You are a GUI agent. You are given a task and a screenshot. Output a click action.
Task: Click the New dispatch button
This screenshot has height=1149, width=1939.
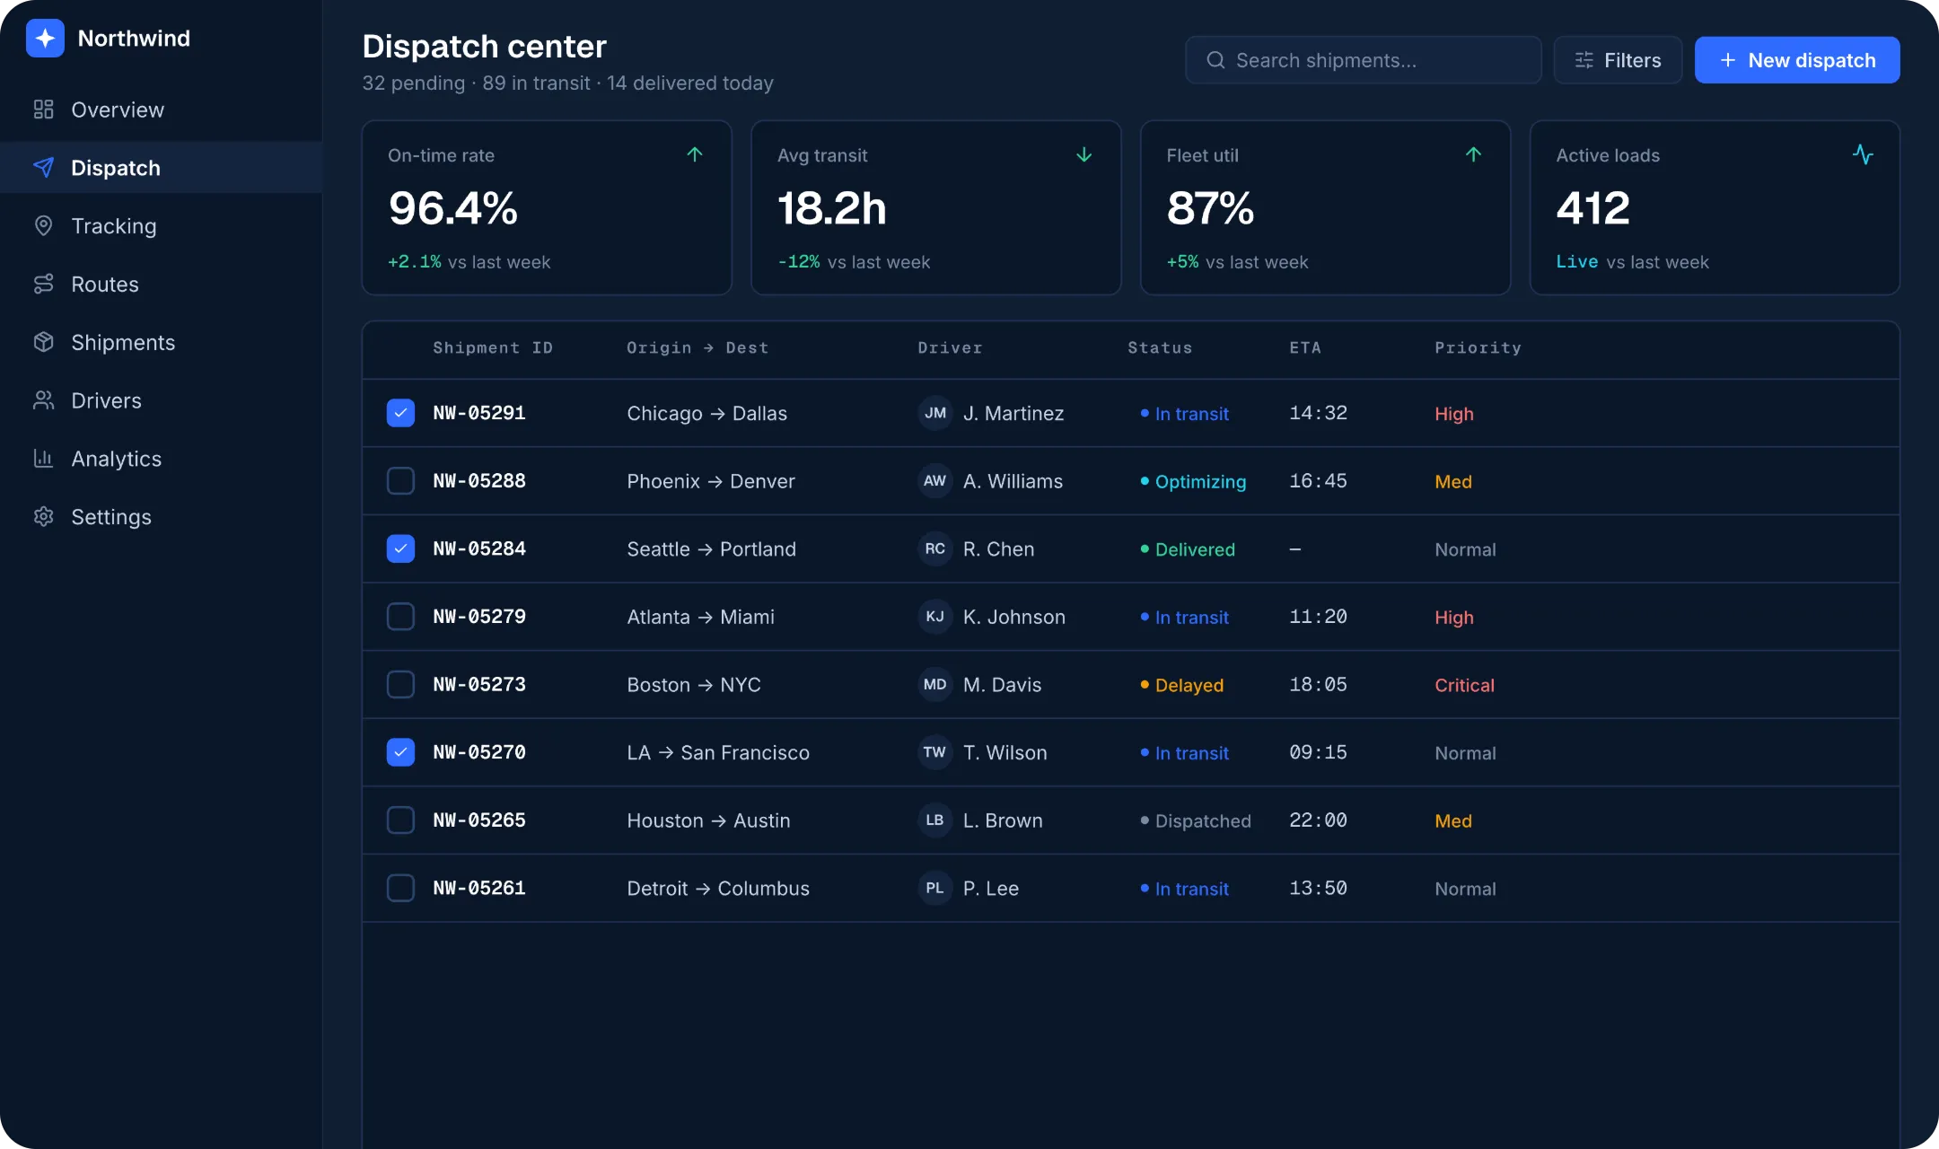click(x=1797, y=60)
